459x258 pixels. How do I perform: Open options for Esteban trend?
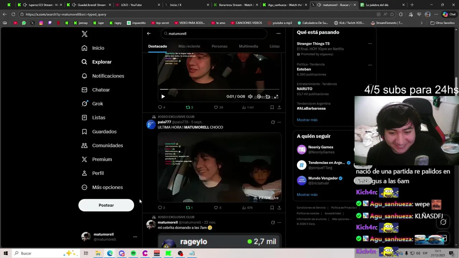coord(370,65)
